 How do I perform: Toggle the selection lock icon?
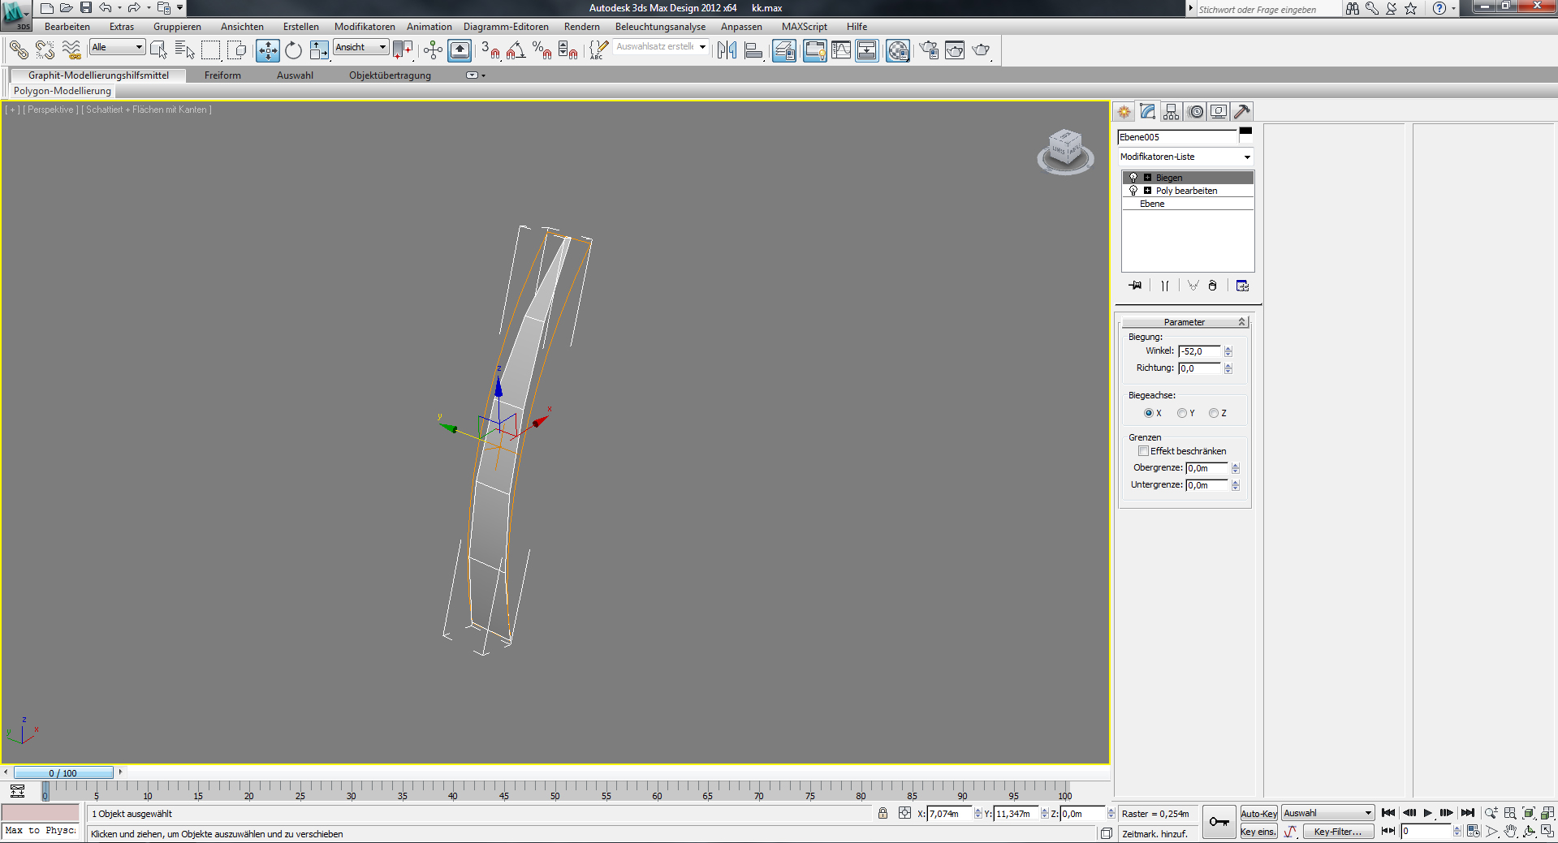(883, 813)
